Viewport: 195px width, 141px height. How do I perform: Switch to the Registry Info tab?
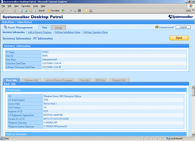pos(119,80)
